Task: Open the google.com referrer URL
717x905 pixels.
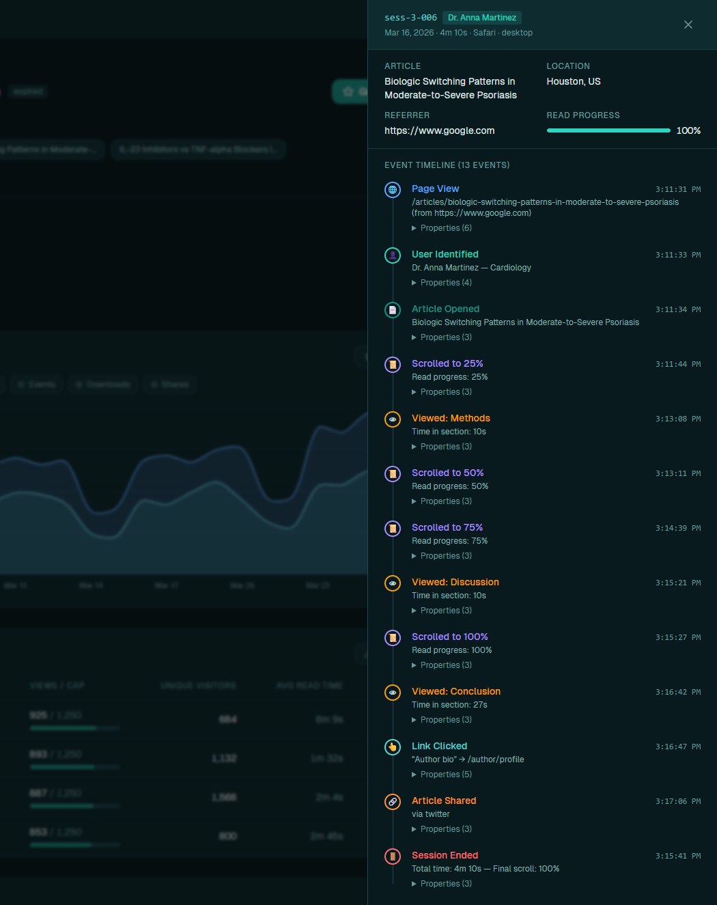Action: (440, 130)
